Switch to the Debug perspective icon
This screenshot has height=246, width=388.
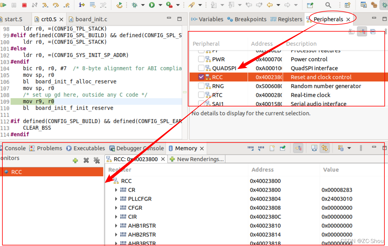384,5
